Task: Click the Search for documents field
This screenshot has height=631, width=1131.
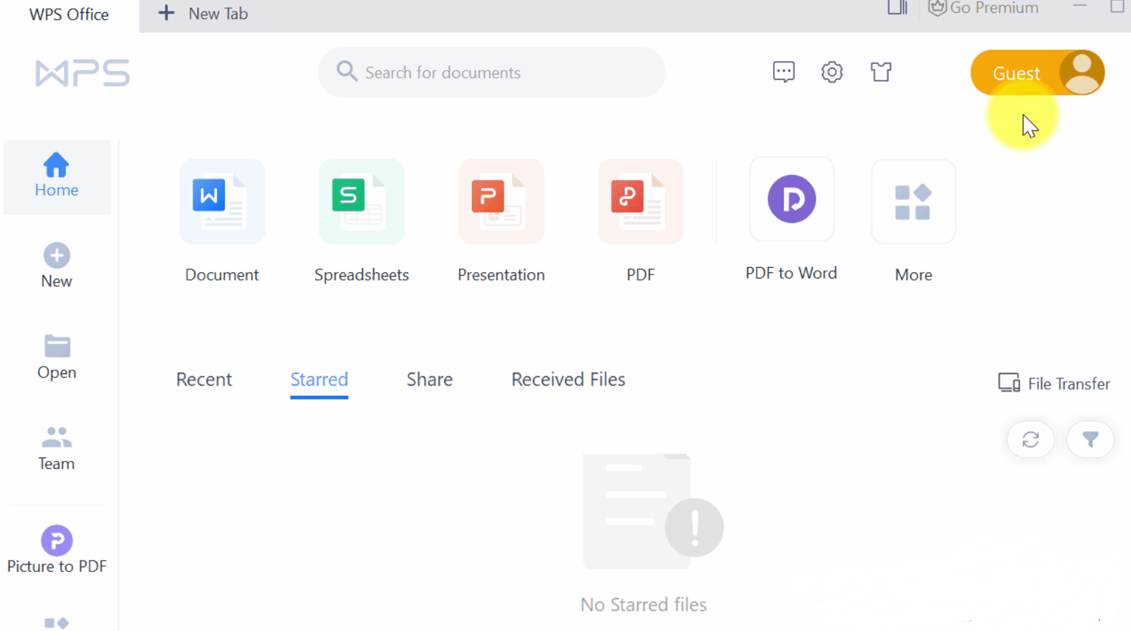Action: [492, 73]
